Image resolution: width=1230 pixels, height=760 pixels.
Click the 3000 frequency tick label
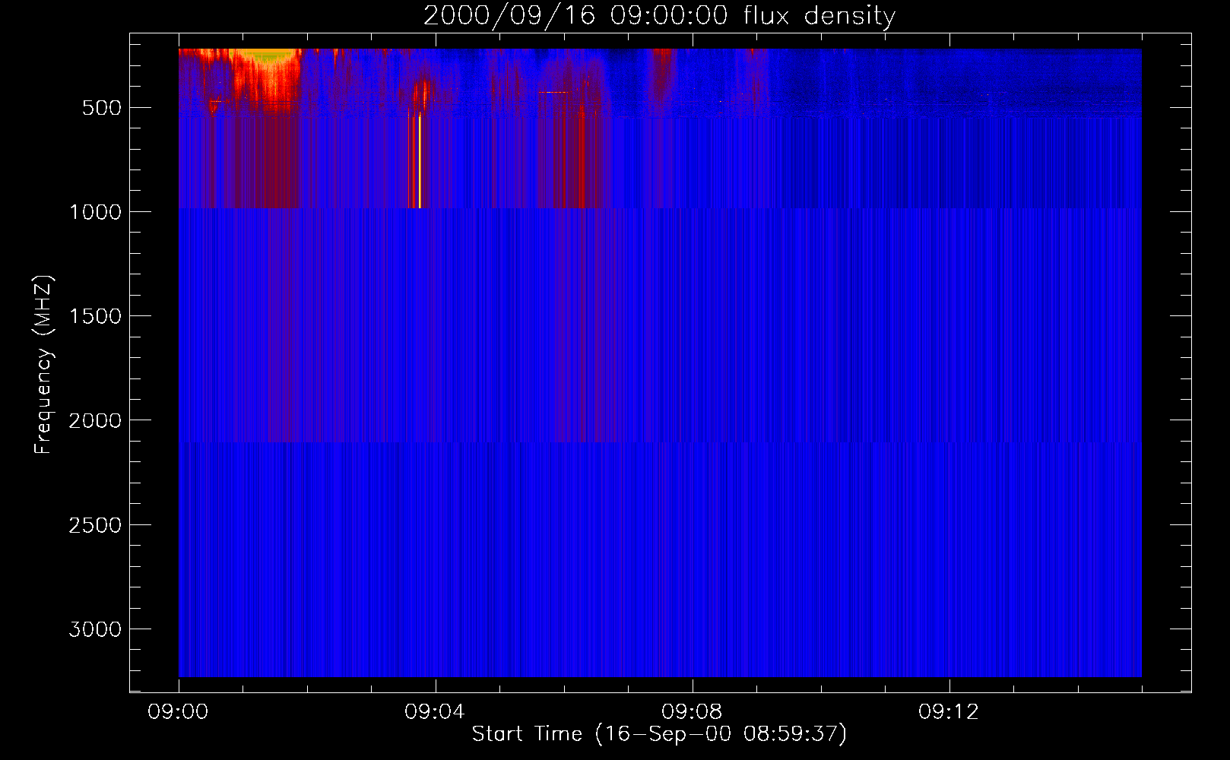[x=95, y=629]
